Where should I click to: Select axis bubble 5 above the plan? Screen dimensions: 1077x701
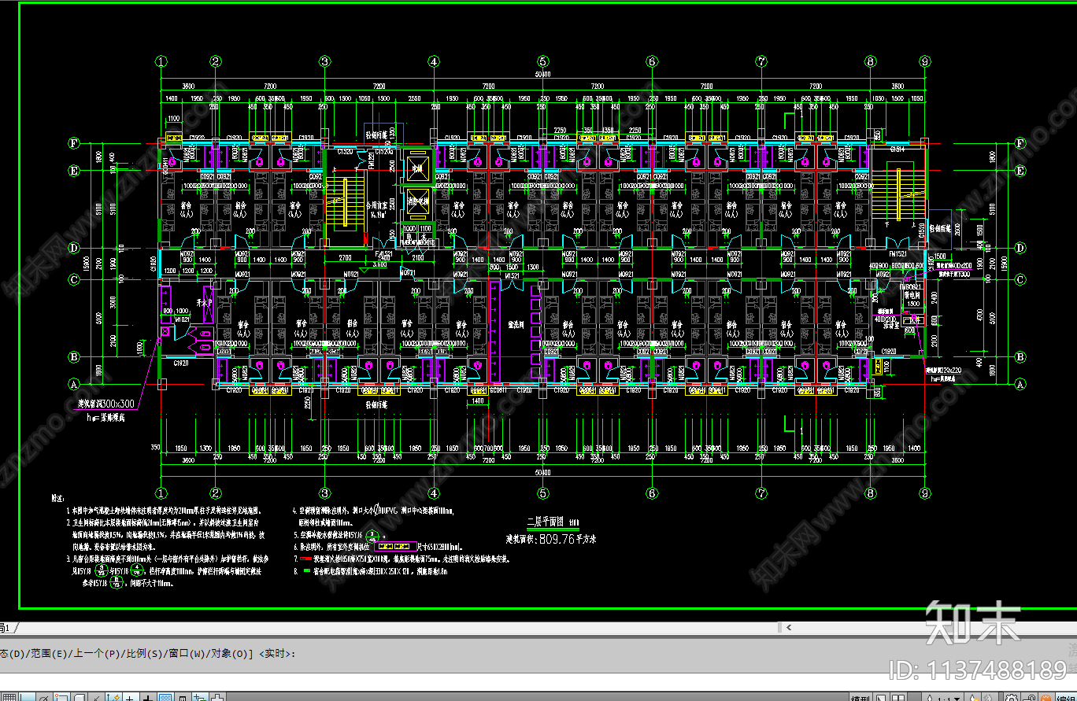click(x=542, y=61)
